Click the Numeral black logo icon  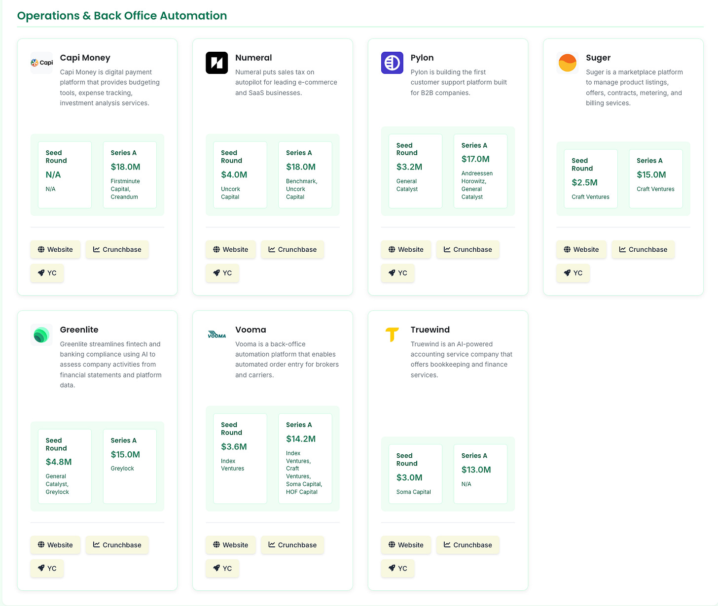tap(216, 63)
